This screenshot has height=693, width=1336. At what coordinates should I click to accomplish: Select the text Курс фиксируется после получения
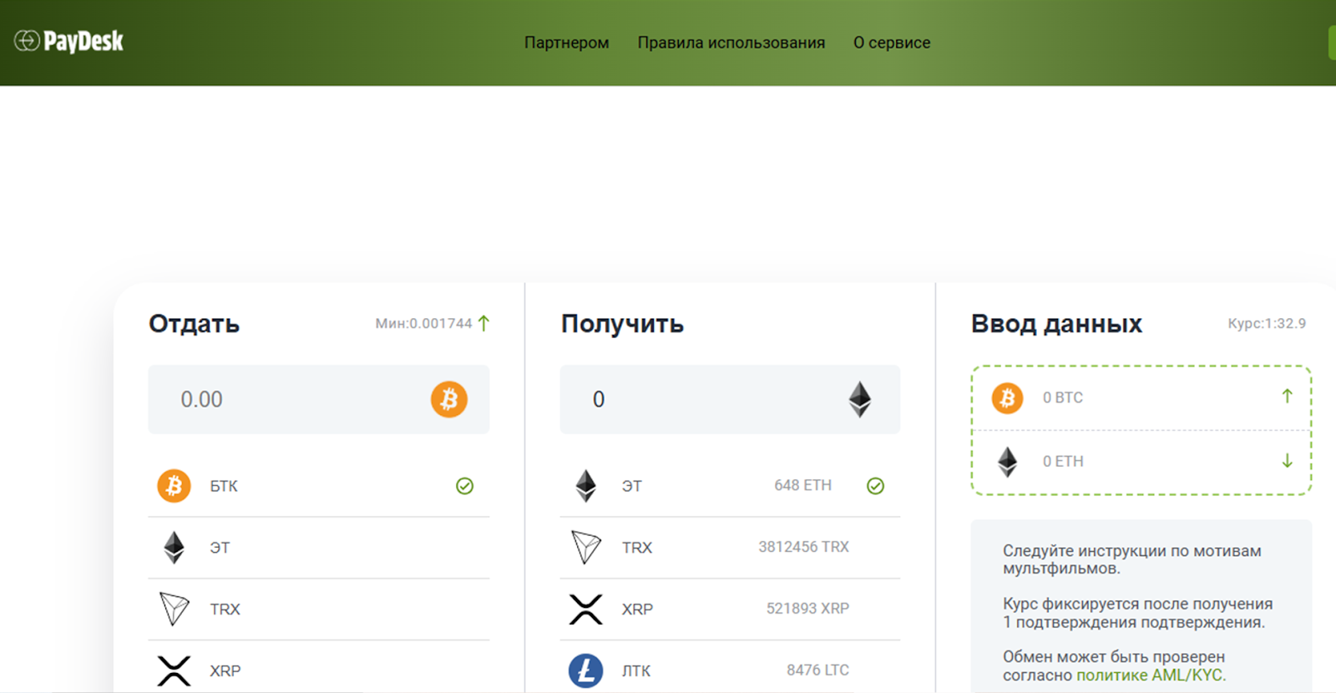1138,604
